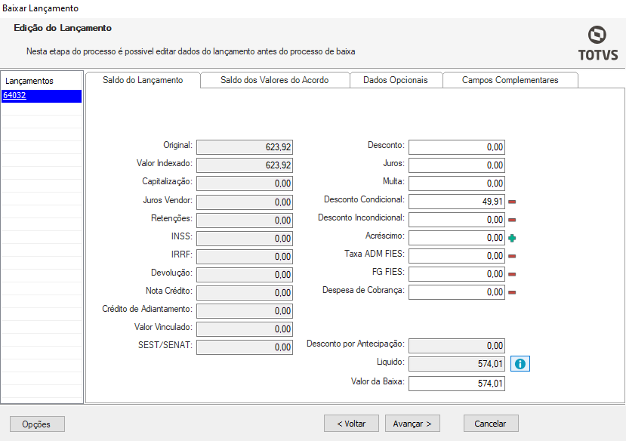Click the red minus icon beside FG FIES
This screenshot has width=626, height=441.
pos(512,274)
